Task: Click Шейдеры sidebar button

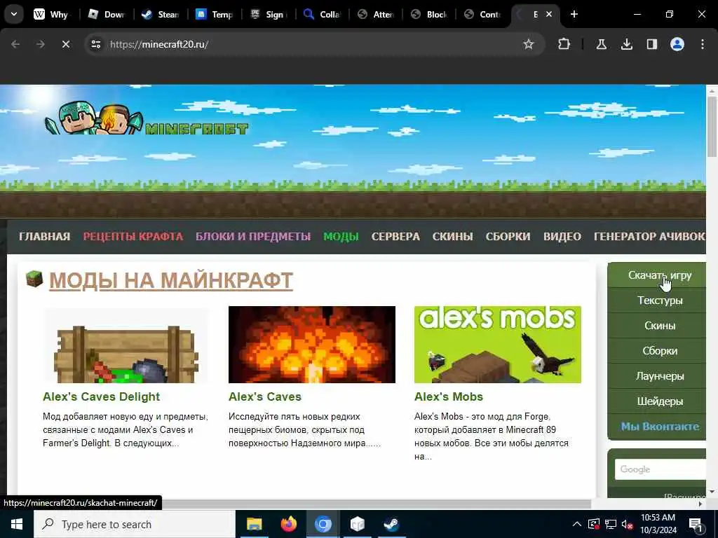Action: pyautogui.click(x=656, y=401)
